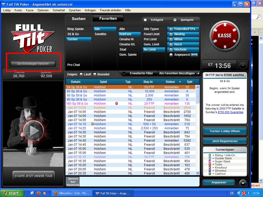263x197 pixels.
Task: Uncheck the Freerolls/FTPs filter
Action: pyautogui.click(x=171, y=29)
